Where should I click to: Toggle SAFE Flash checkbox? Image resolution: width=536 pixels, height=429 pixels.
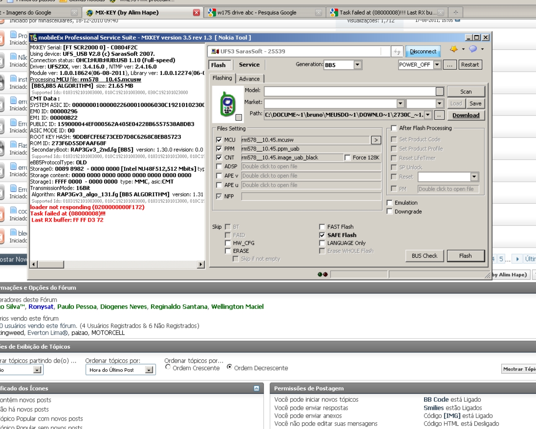[x=322, y=235]
